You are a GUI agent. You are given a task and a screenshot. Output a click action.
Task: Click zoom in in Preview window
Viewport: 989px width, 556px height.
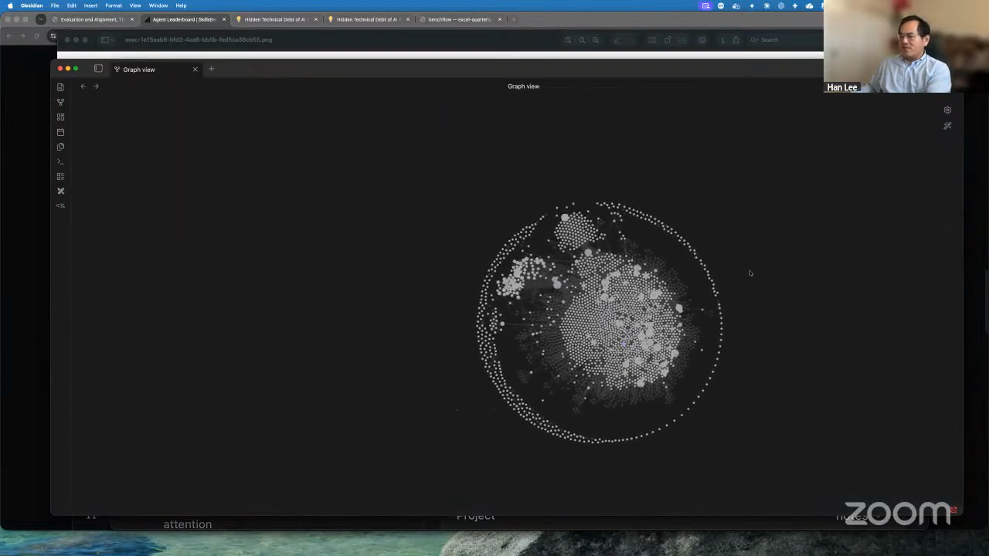(x=596, y=40)
